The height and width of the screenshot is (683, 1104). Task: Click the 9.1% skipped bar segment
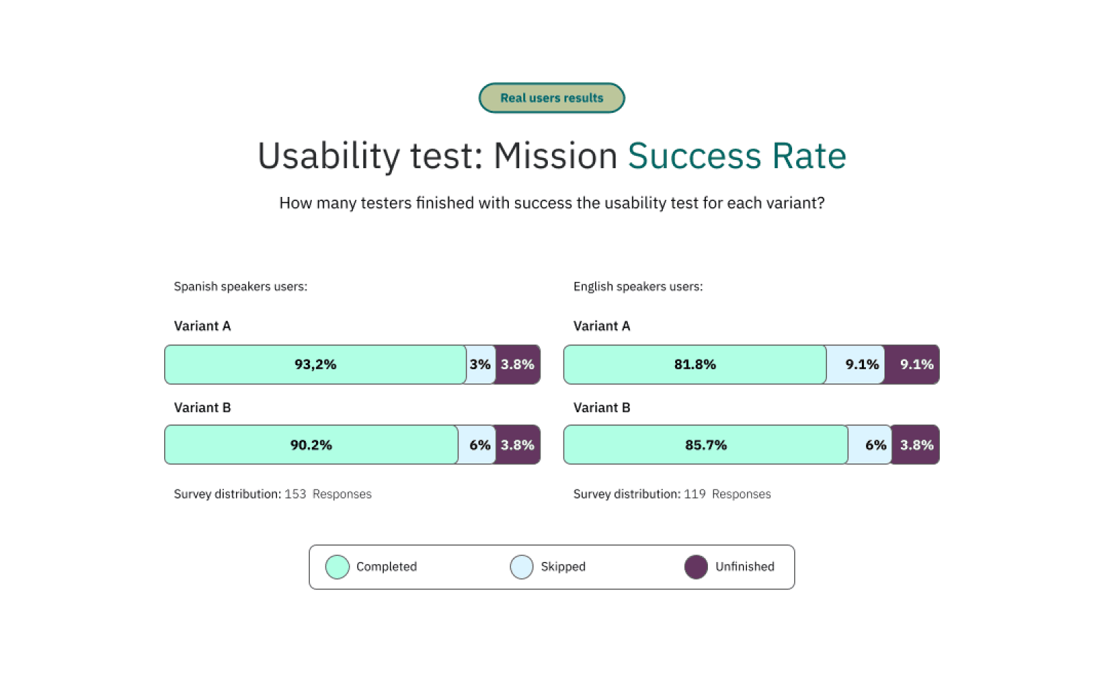tap(856, 364)
